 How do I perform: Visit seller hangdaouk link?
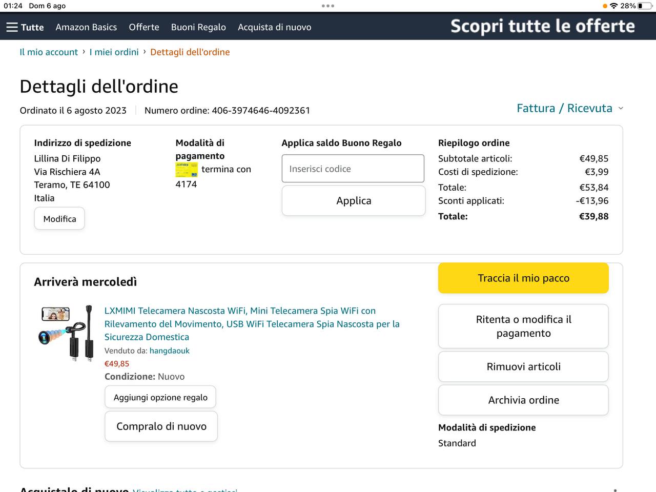tap(170, 351)
